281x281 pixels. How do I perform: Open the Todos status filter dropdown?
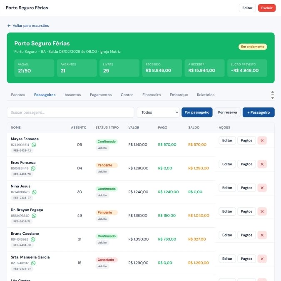click(x=158, y=112)
